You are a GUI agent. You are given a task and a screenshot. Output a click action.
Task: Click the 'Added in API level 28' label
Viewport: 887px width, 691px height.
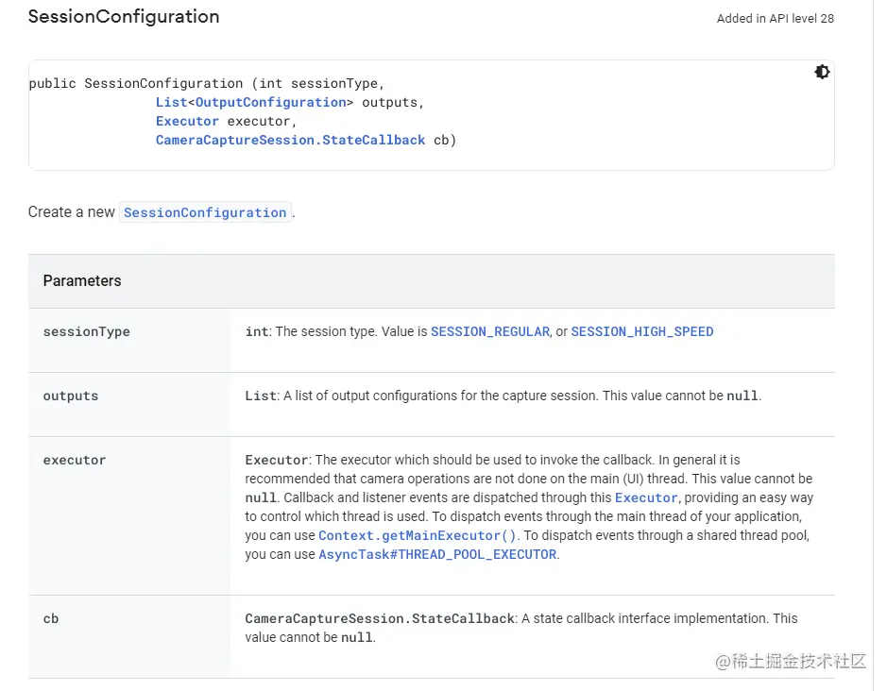tap(775, 18)
